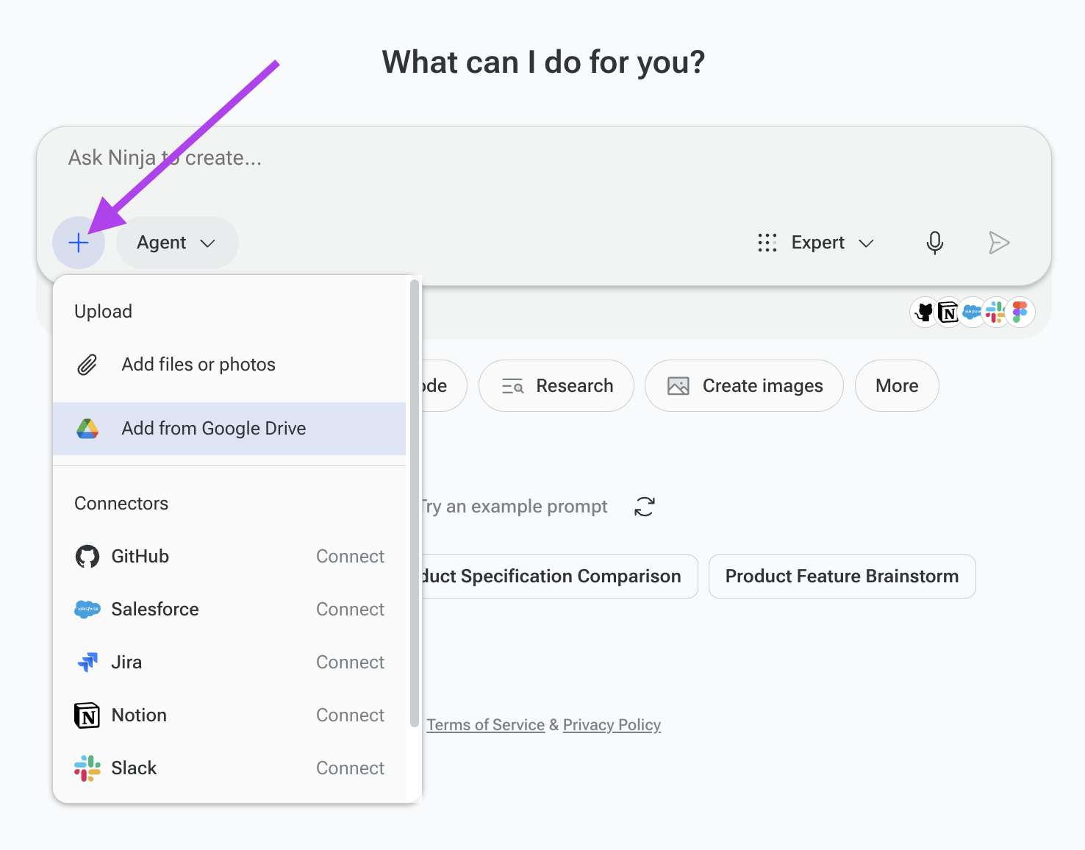Send the prompt with paper plane icon
The image size is (1085, 850).
coord(999,243)
